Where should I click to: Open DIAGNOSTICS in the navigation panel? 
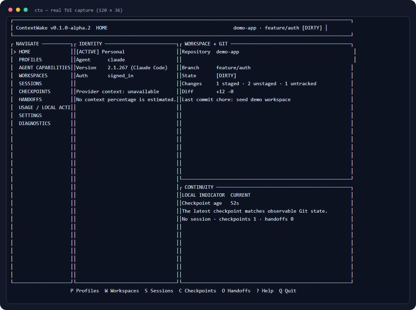tap(35, 123)
